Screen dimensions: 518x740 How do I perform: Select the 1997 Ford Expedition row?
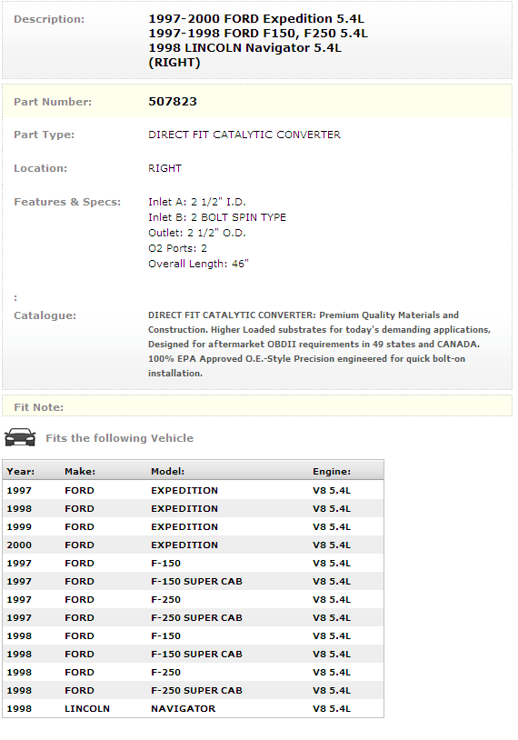tap(193, 490)
